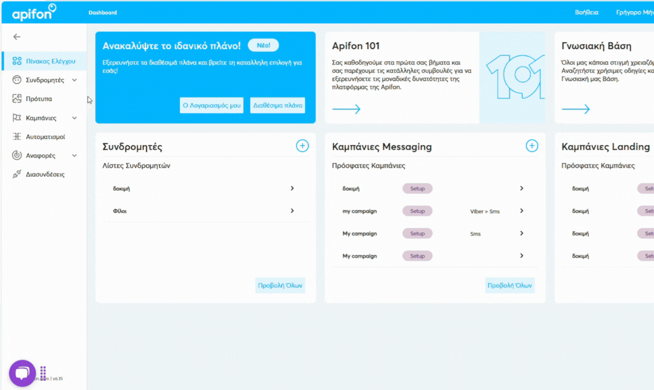654x390 pixels.
Task: Open Διαθέσιμα πλάνα from the banner
Action: point(277,105)
